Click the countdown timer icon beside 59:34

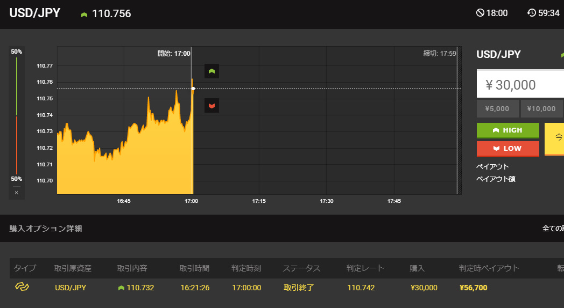(x=532, y=13)
